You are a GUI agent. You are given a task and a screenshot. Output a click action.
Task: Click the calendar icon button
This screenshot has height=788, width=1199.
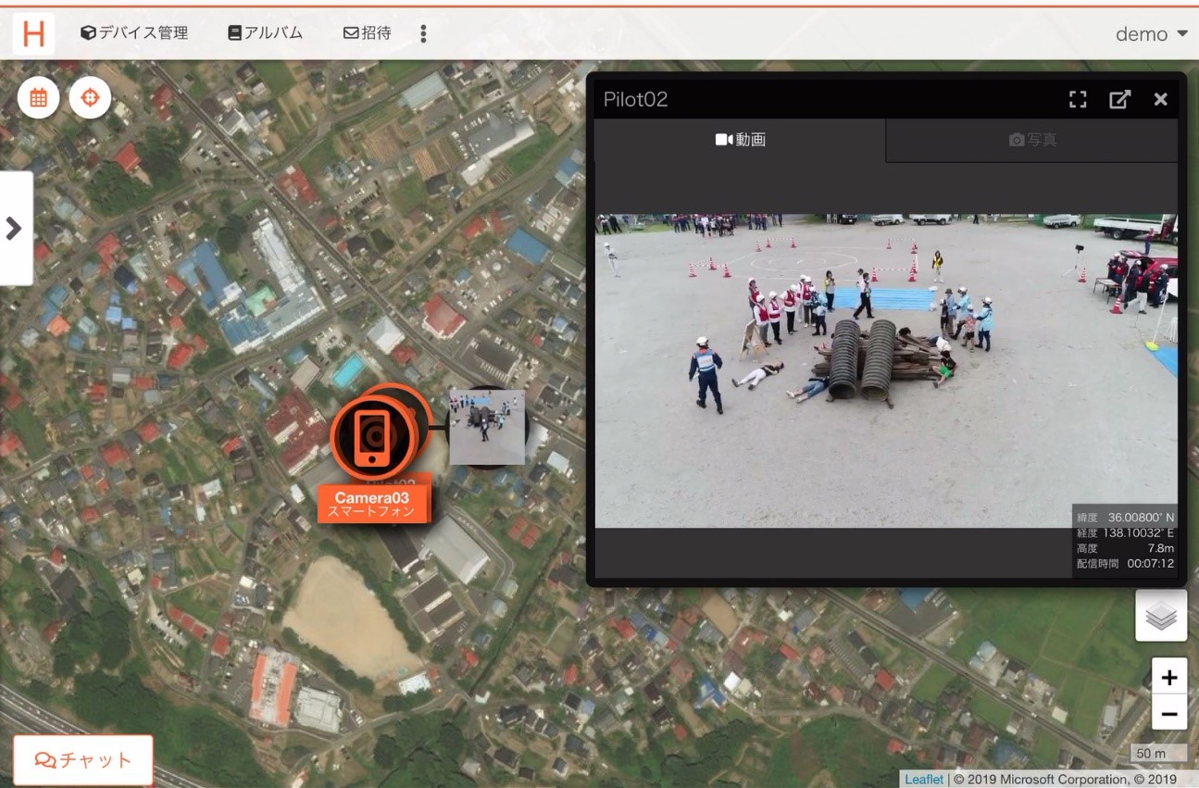click(x=38, y=97)
